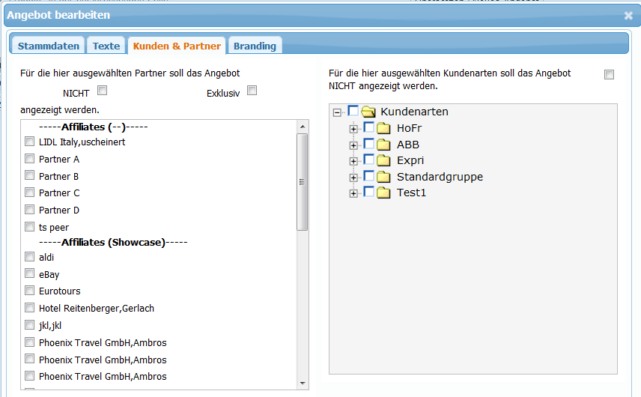641x397 pixels.
Task: Expand the Standardgruppe tree node
Action: [x=353, y=178]
